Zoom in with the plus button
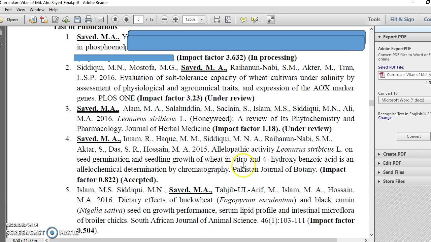This screenshot has width=431, height=242. coord(175,19)
